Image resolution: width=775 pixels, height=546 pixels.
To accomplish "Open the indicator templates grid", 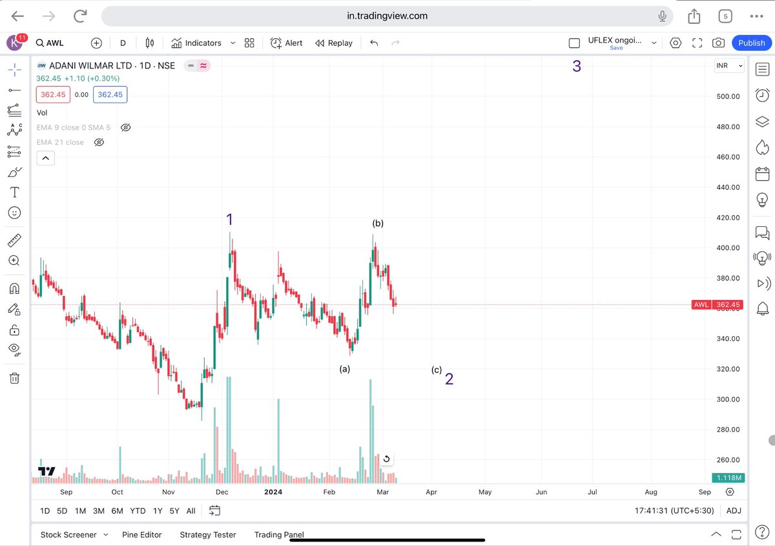I will (249, 43).
